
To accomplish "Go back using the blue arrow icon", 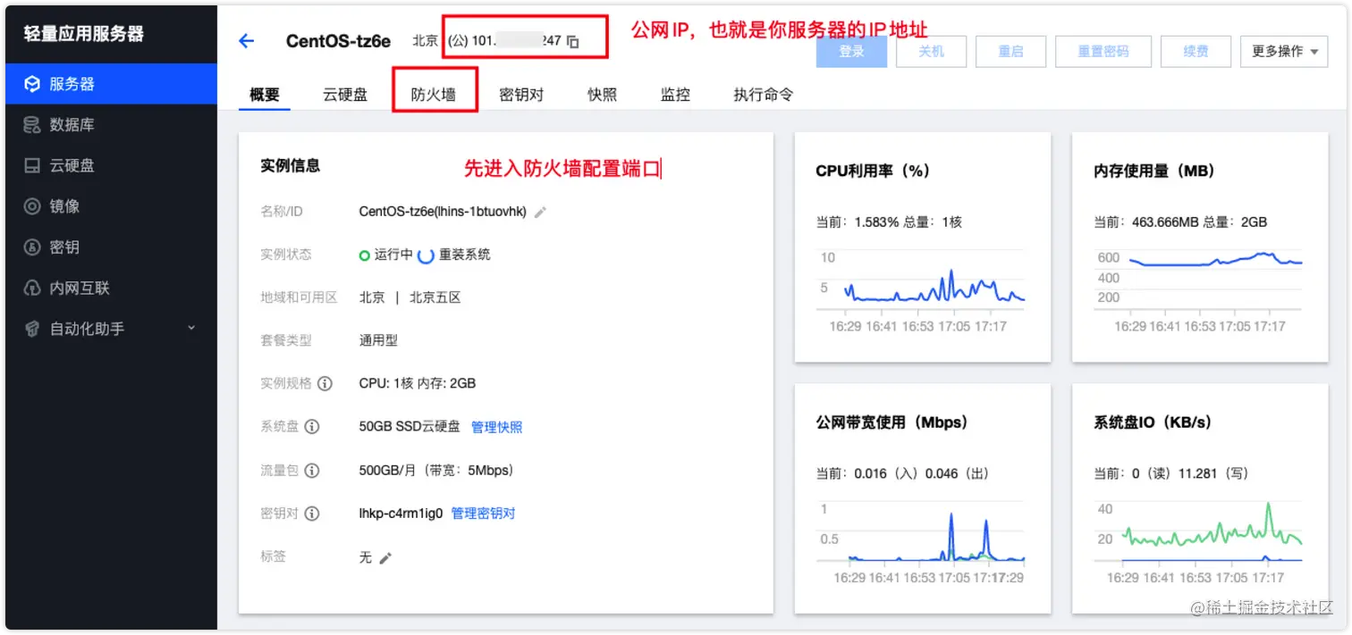I will [247, 41].
